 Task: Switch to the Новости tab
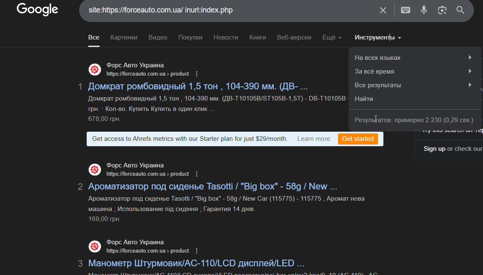tap(226, 37)
